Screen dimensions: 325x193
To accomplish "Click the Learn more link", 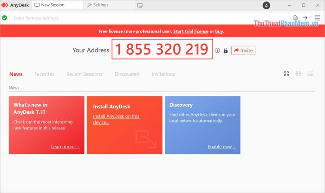I will click(x=65, y=147).
